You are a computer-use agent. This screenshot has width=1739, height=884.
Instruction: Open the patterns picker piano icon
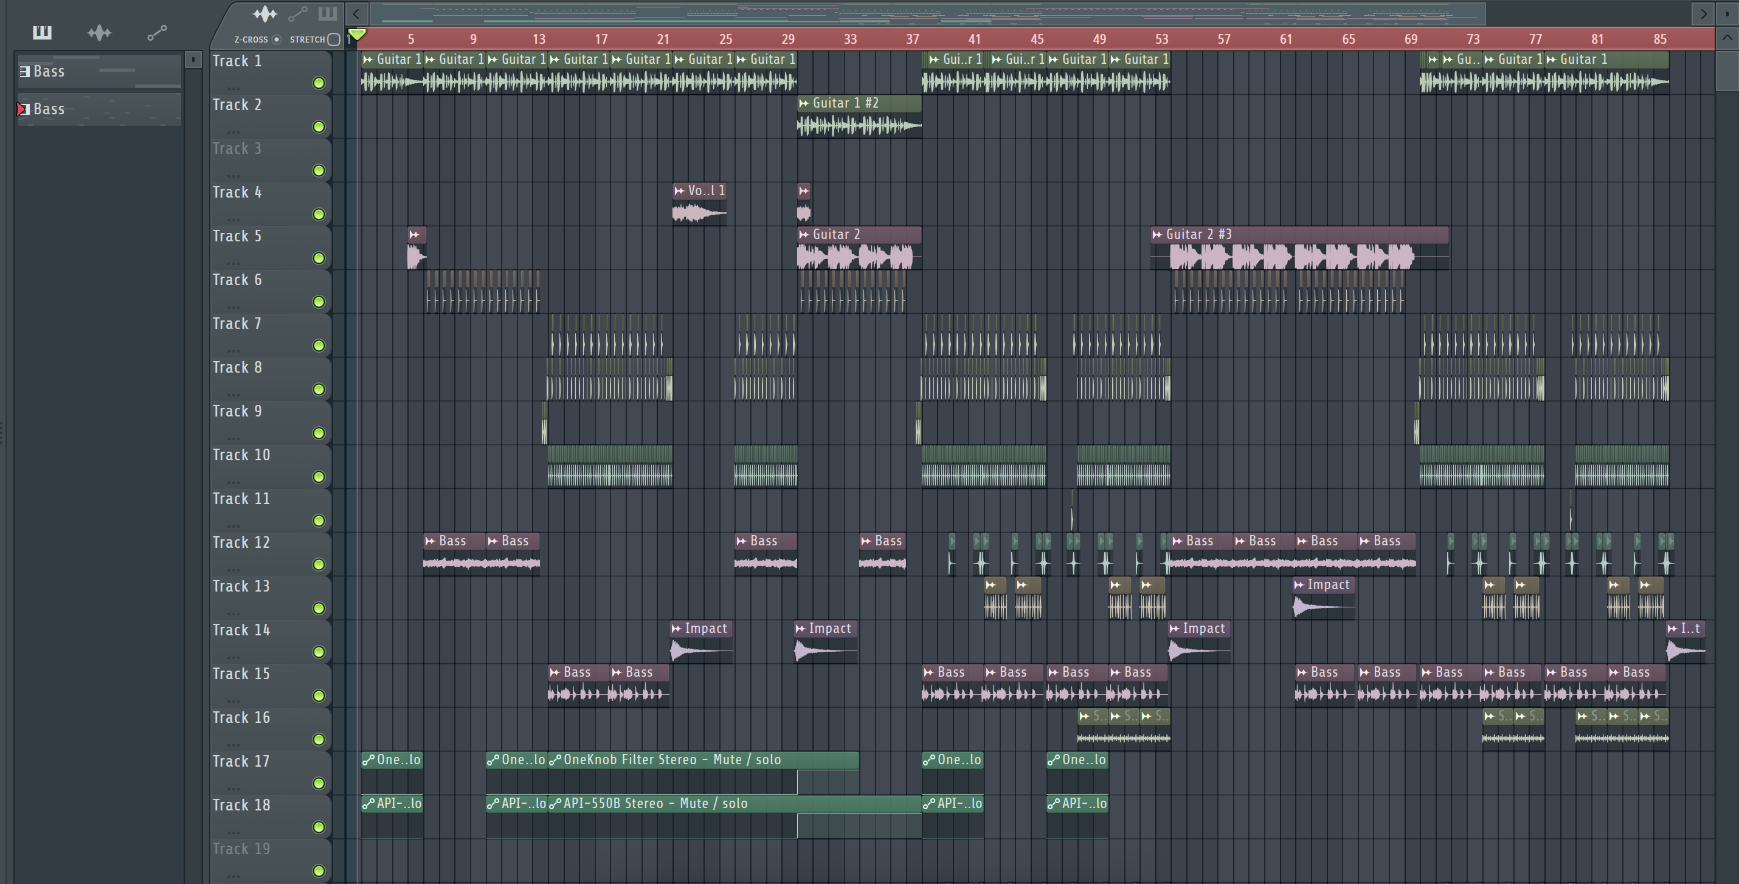pos(42,32)
